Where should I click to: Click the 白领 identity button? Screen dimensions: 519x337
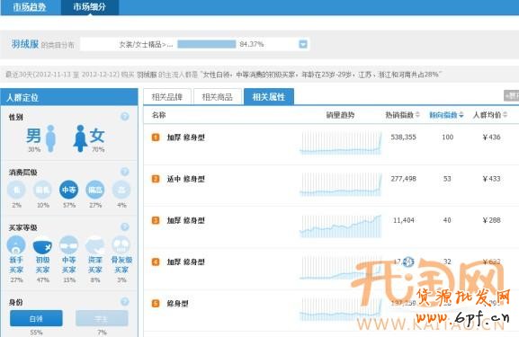coord(36,318)
